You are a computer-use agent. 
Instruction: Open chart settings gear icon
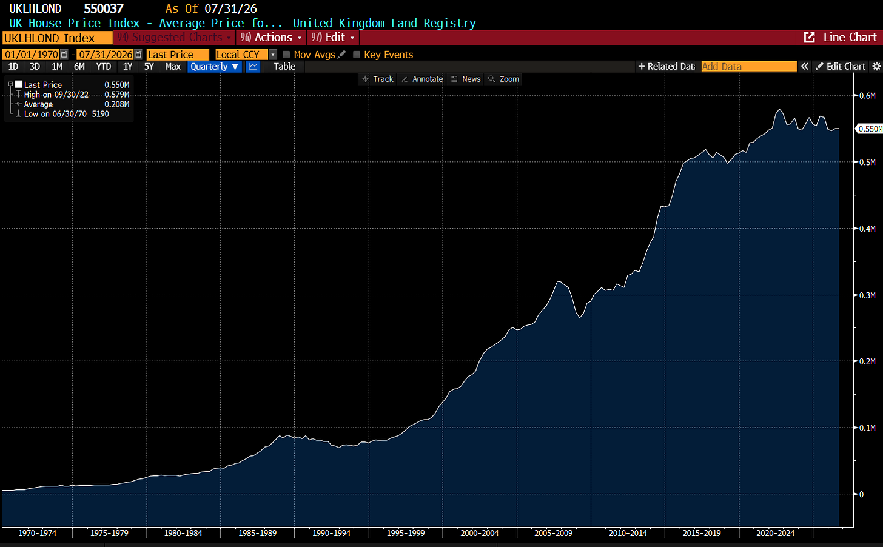pos(876,67)
